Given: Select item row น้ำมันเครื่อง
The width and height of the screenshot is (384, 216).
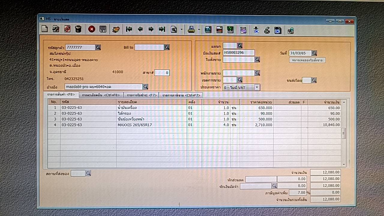Looking at the screenshot, I should [194, 108].
